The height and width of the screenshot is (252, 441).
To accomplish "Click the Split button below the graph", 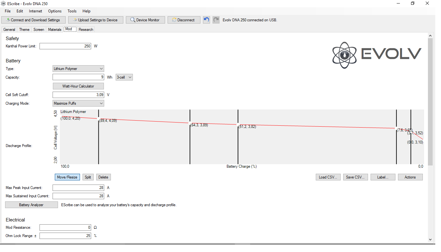I will tap(88, 177).
